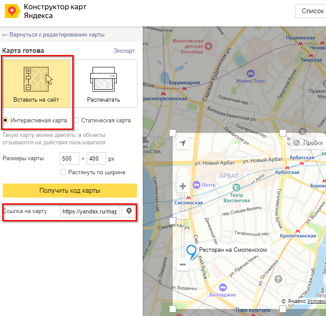
Task: Open the 'Экспорт' link
Action: (x=124, y=51)
